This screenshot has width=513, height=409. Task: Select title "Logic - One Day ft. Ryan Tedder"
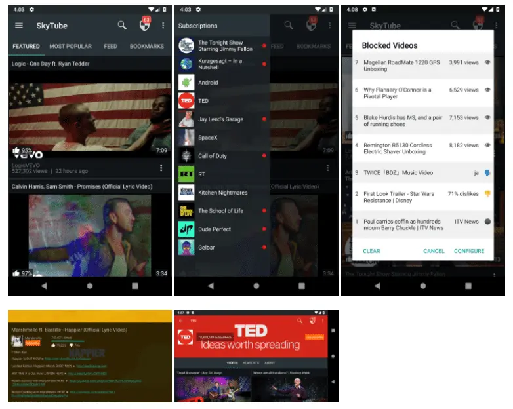51,64
